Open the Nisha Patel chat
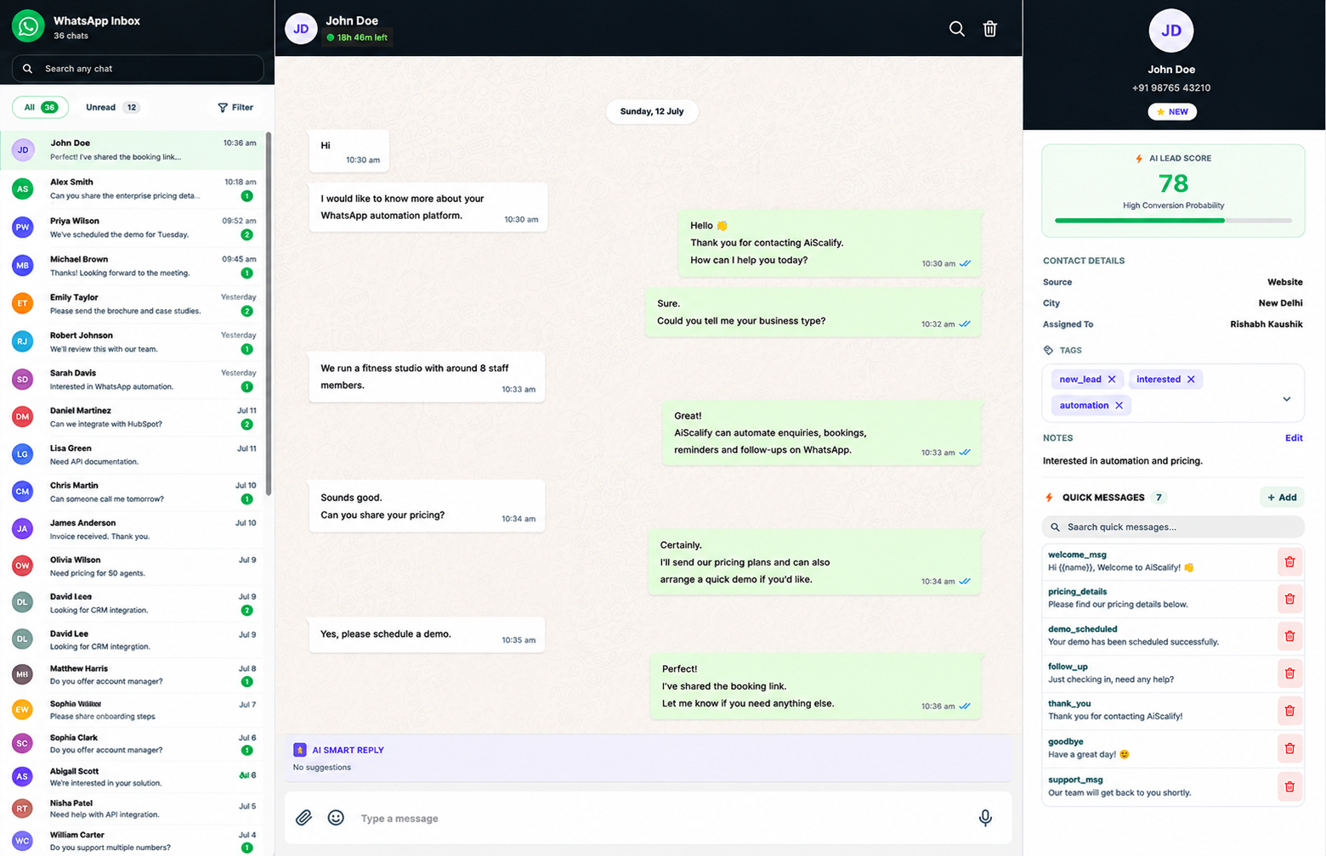 point(133,808)
